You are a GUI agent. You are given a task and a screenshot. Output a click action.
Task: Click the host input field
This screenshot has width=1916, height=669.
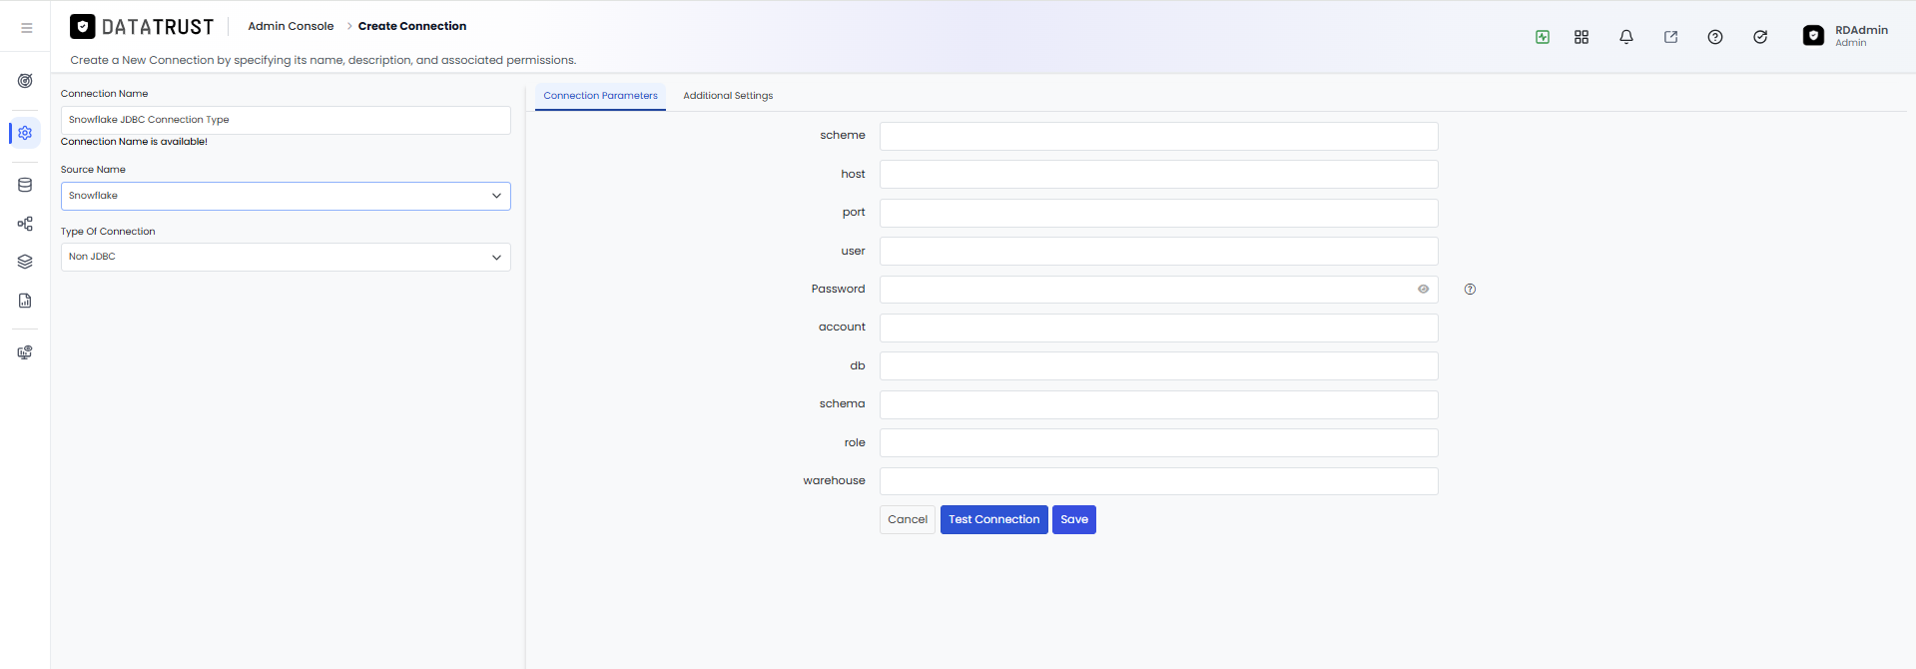point(1158,174)
